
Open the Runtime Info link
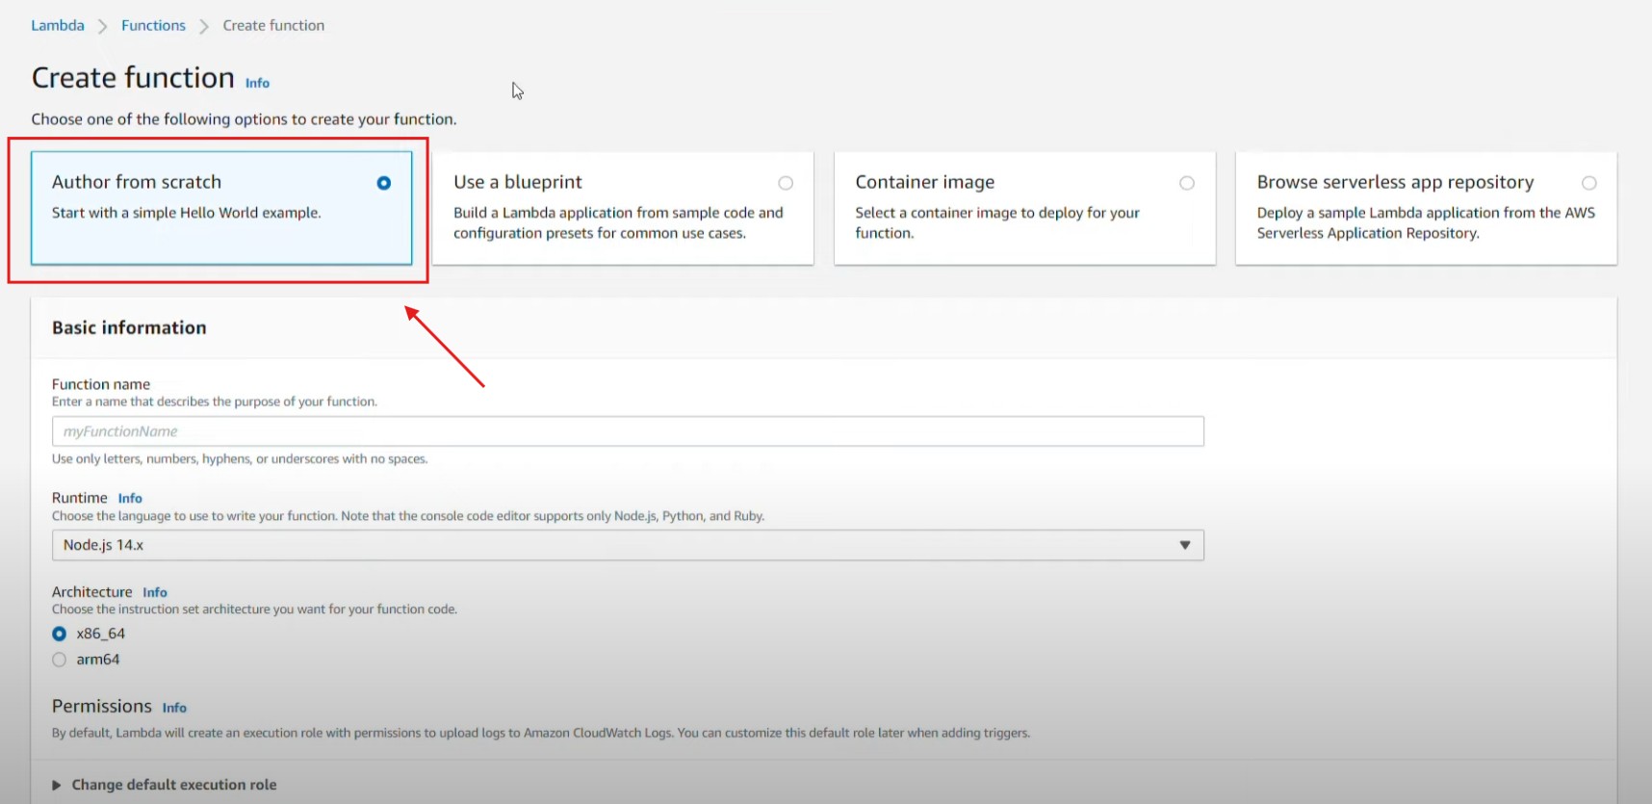[130, 498]
